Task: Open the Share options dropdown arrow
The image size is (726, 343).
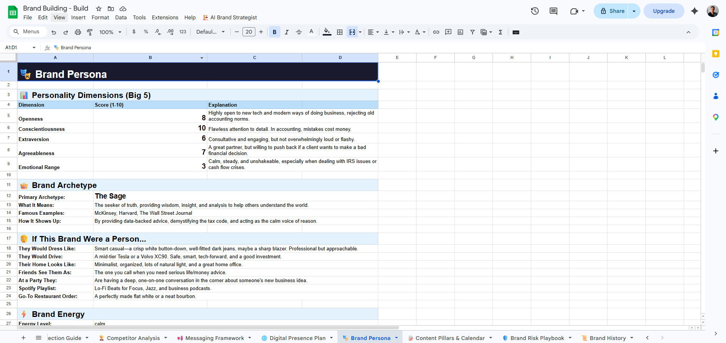Action: pyautogui.click(x=634, y=11)
